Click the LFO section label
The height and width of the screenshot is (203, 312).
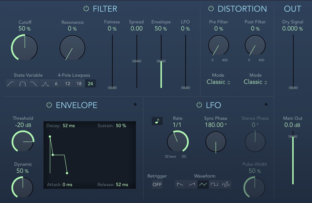[x=214, y=105]
